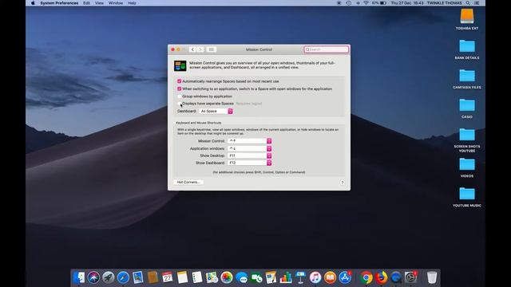This screenshot has width=511, height=287.
Task: Go back with the left arrow
Action: (192, 49)
